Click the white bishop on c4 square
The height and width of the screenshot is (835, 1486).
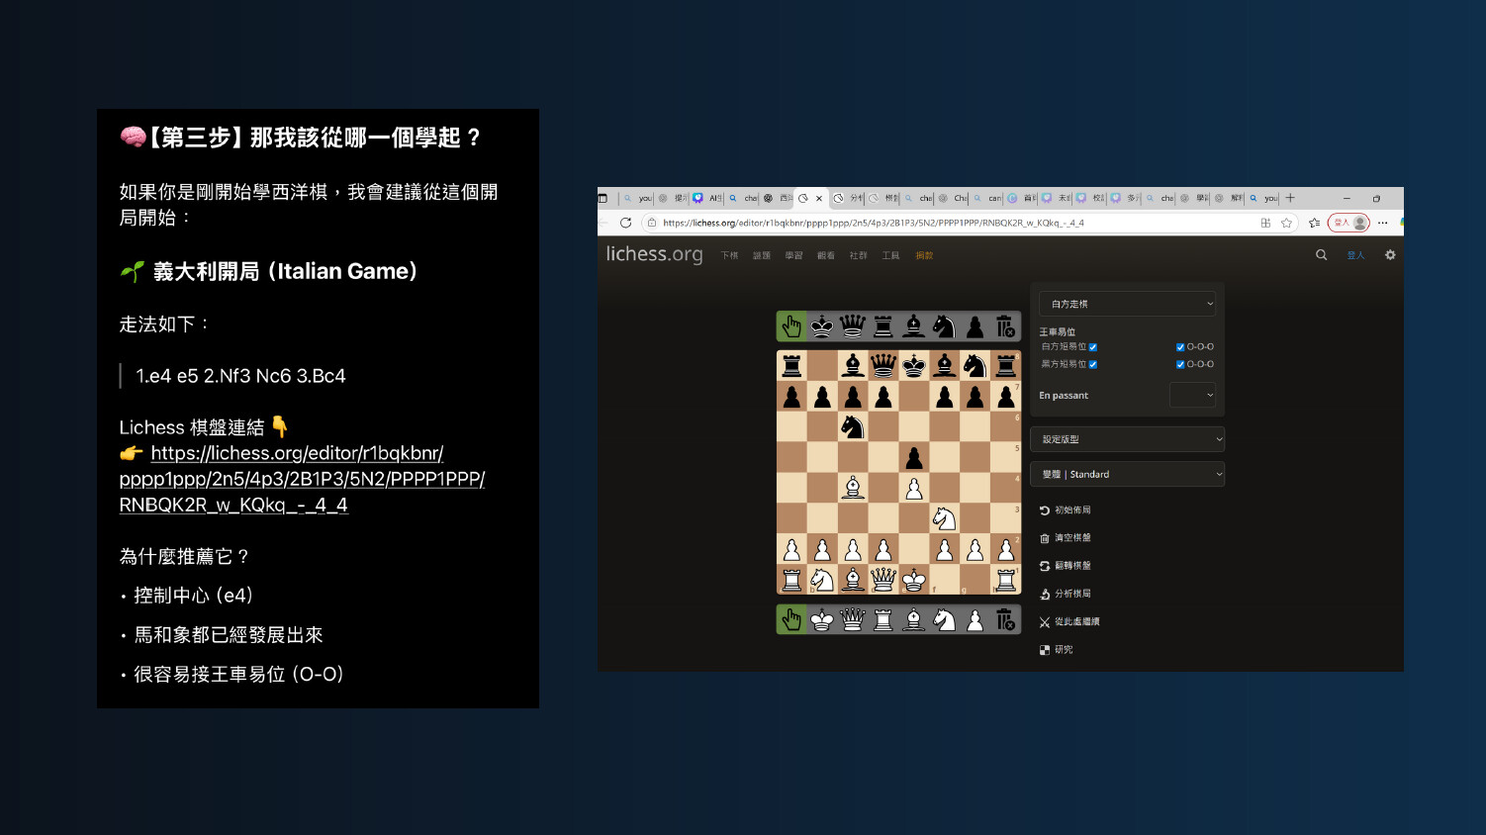(x=853, y=488)
